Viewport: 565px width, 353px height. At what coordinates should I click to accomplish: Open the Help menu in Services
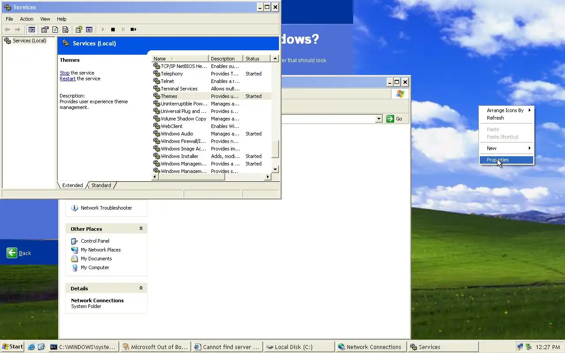(61, 19)
